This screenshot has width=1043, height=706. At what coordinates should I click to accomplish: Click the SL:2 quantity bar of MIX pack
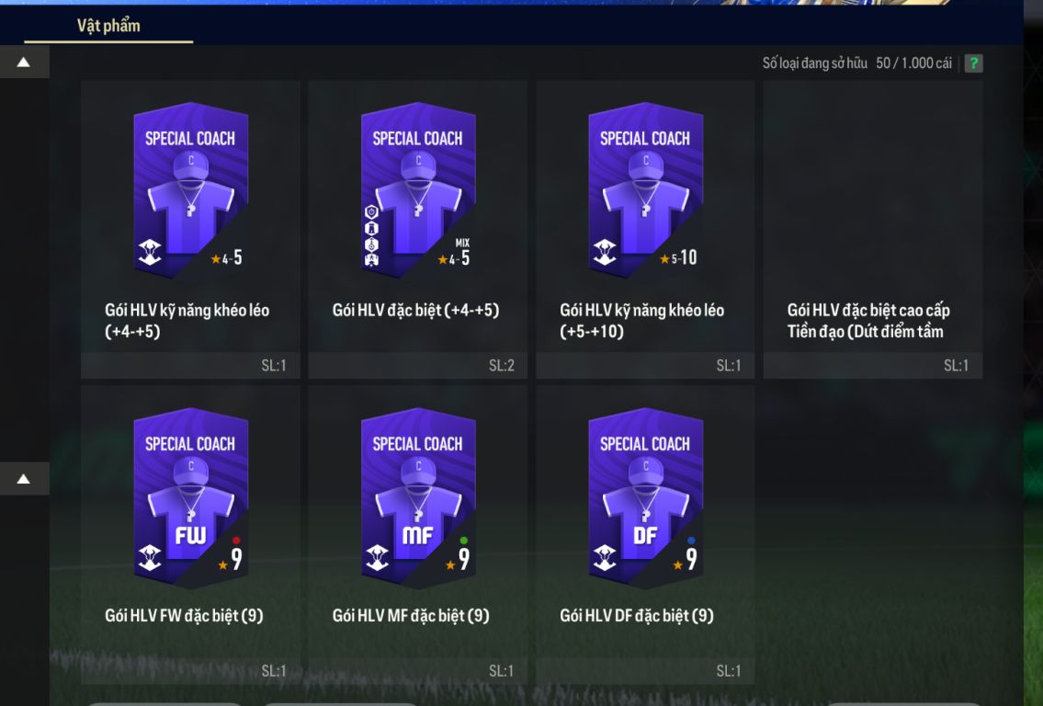[418, 365]
